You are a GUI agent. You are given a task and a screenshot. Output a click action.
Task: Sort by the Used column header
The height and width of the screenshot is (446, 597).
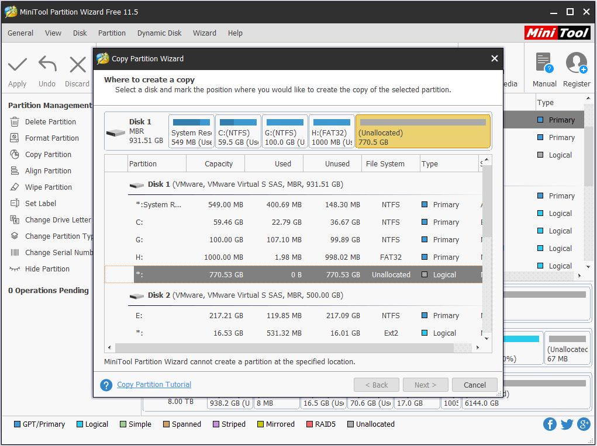[274, 163]
